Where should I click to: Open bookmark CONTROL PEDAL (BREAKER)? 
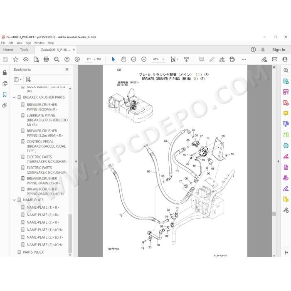[46, 146]
